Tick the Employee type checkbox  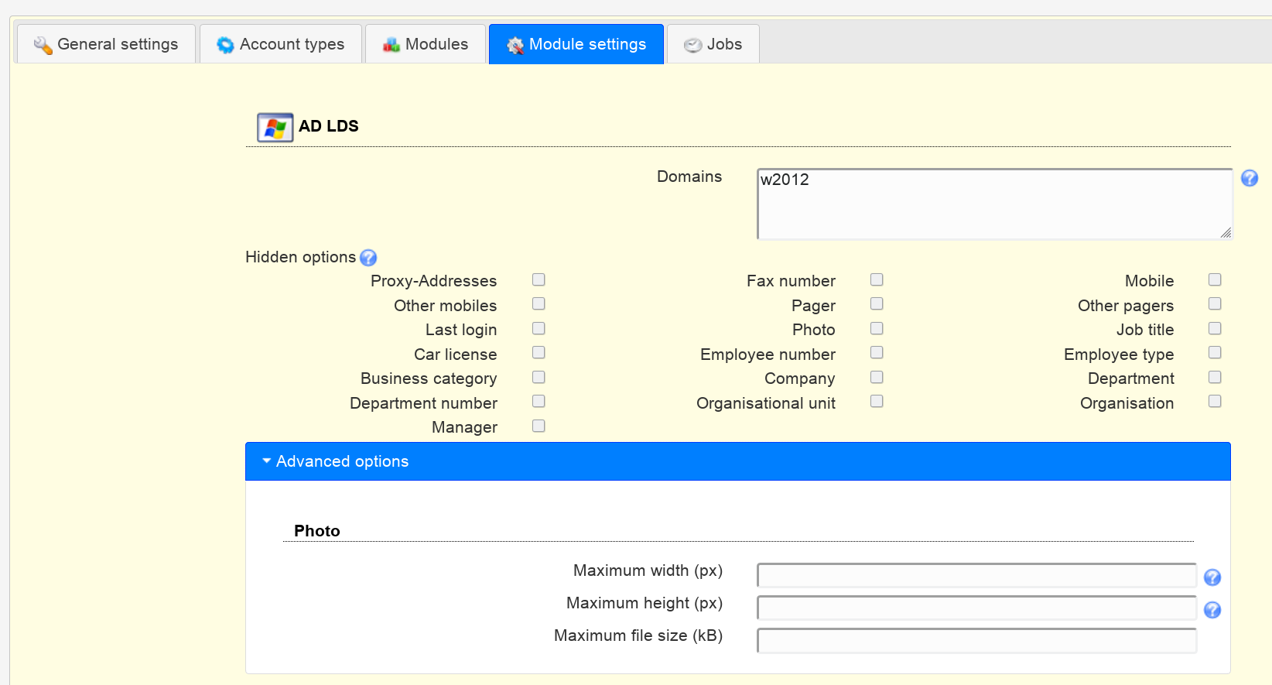[1215, 353]
